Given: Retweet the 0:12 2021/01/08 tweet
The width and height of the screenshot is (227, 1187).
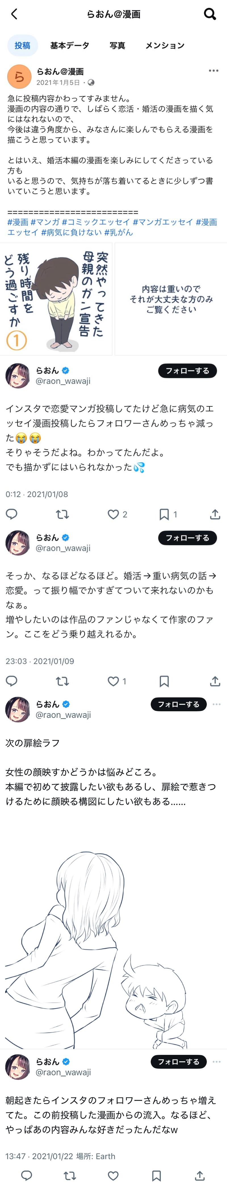Looking at the screenshot, I should click(x=62, y=514).
